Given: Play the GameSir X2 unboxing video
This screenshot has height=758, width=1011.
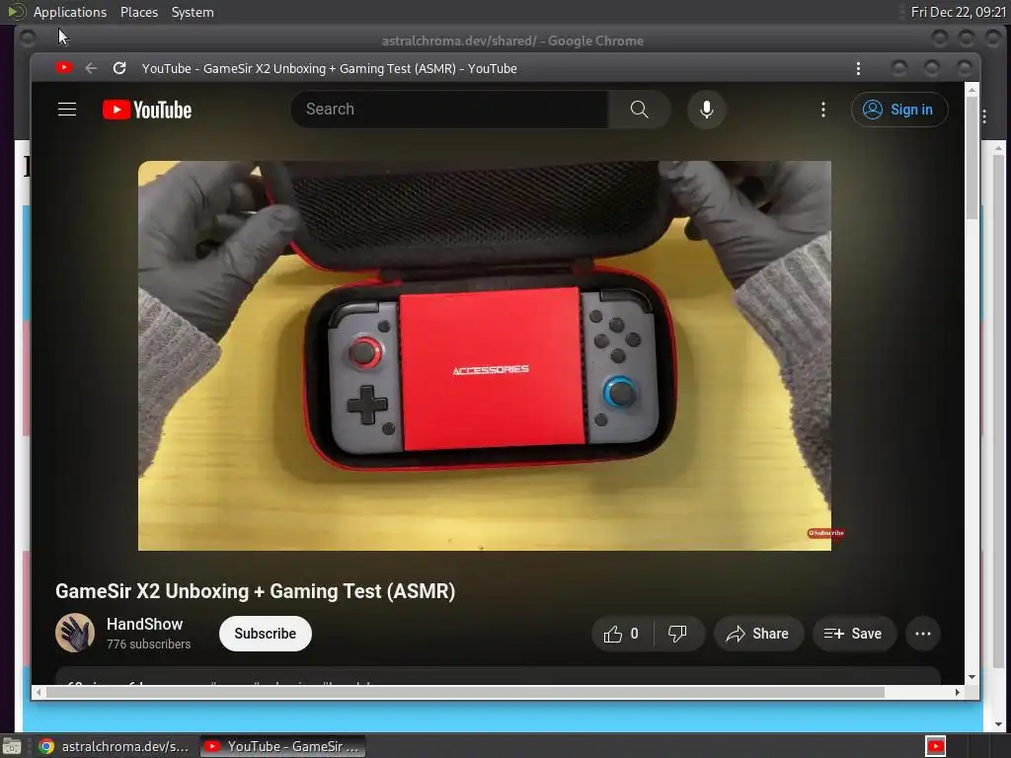Looking at the screenshot, I should click(x=484, y=355).
